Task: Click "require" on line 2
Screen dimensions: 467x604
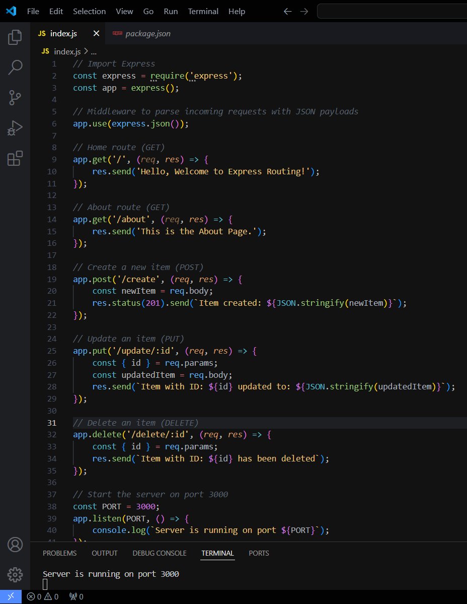Action: 168,76
